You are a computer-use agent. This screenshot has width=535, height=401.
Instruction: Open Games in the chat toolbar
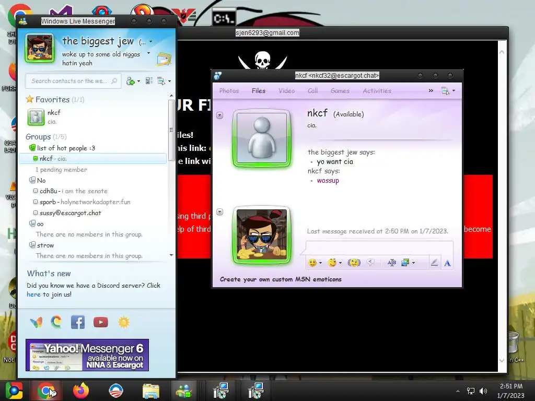tap(340, 91)
